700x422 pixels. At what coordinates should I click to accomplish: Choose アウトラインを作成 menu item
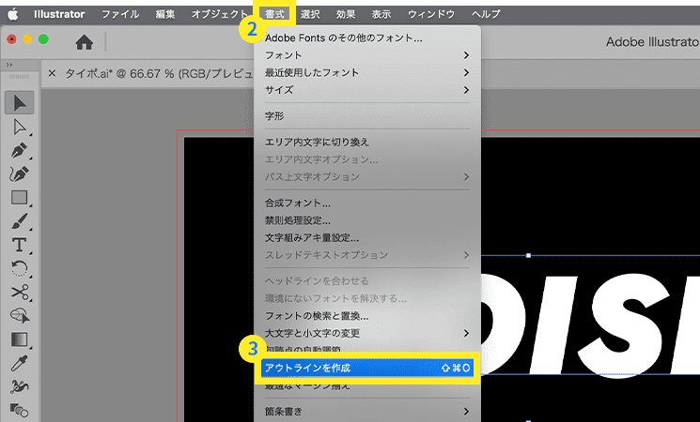tap(367, 369)
